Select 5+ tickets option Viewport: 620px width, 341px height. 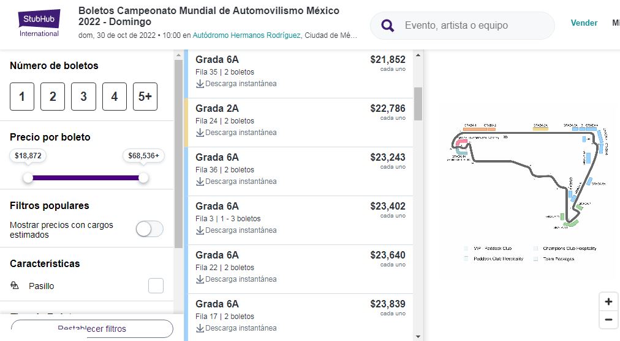[x=145, y=96]
